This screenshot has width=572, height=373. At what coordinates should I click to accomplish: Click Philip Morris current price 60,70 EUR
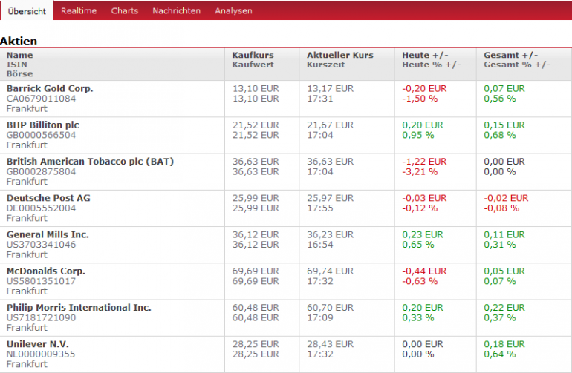pos(330,308)
